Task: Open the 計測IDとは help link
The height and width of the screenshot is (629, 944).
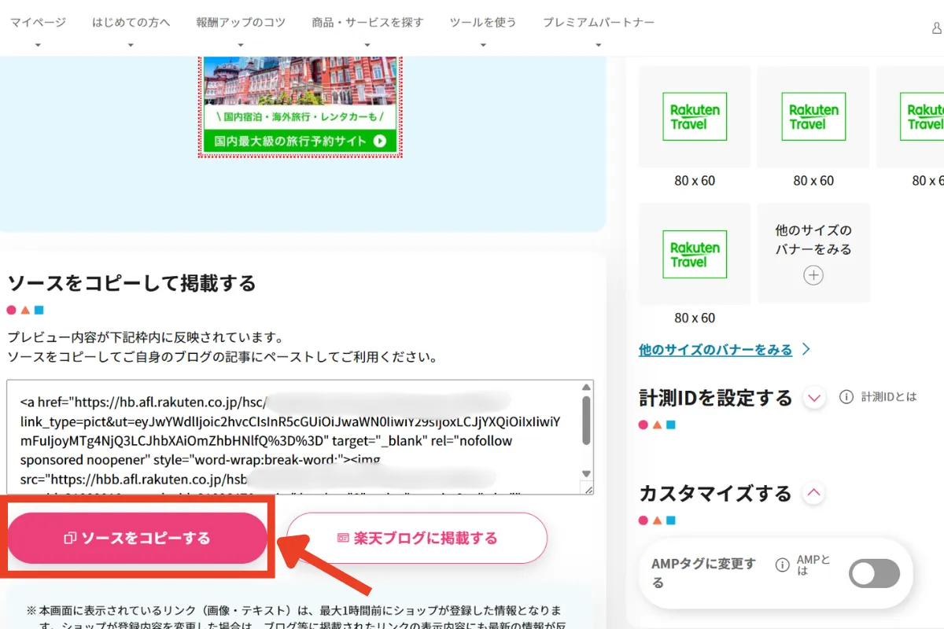Action: (889, 397)
